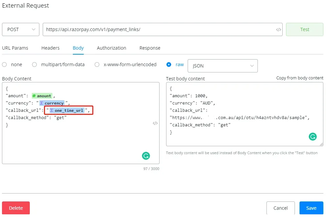Click Copy from body content link
Image resolution: width=326 pixels, height=217 pixels.
point(300,78)
